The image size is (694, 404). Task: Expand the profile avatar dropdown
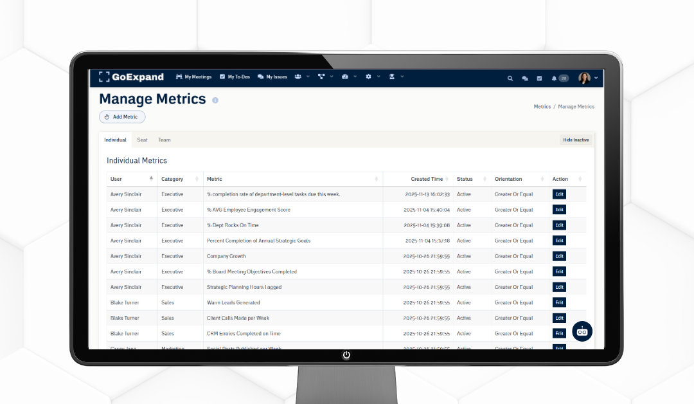point(585,78)
